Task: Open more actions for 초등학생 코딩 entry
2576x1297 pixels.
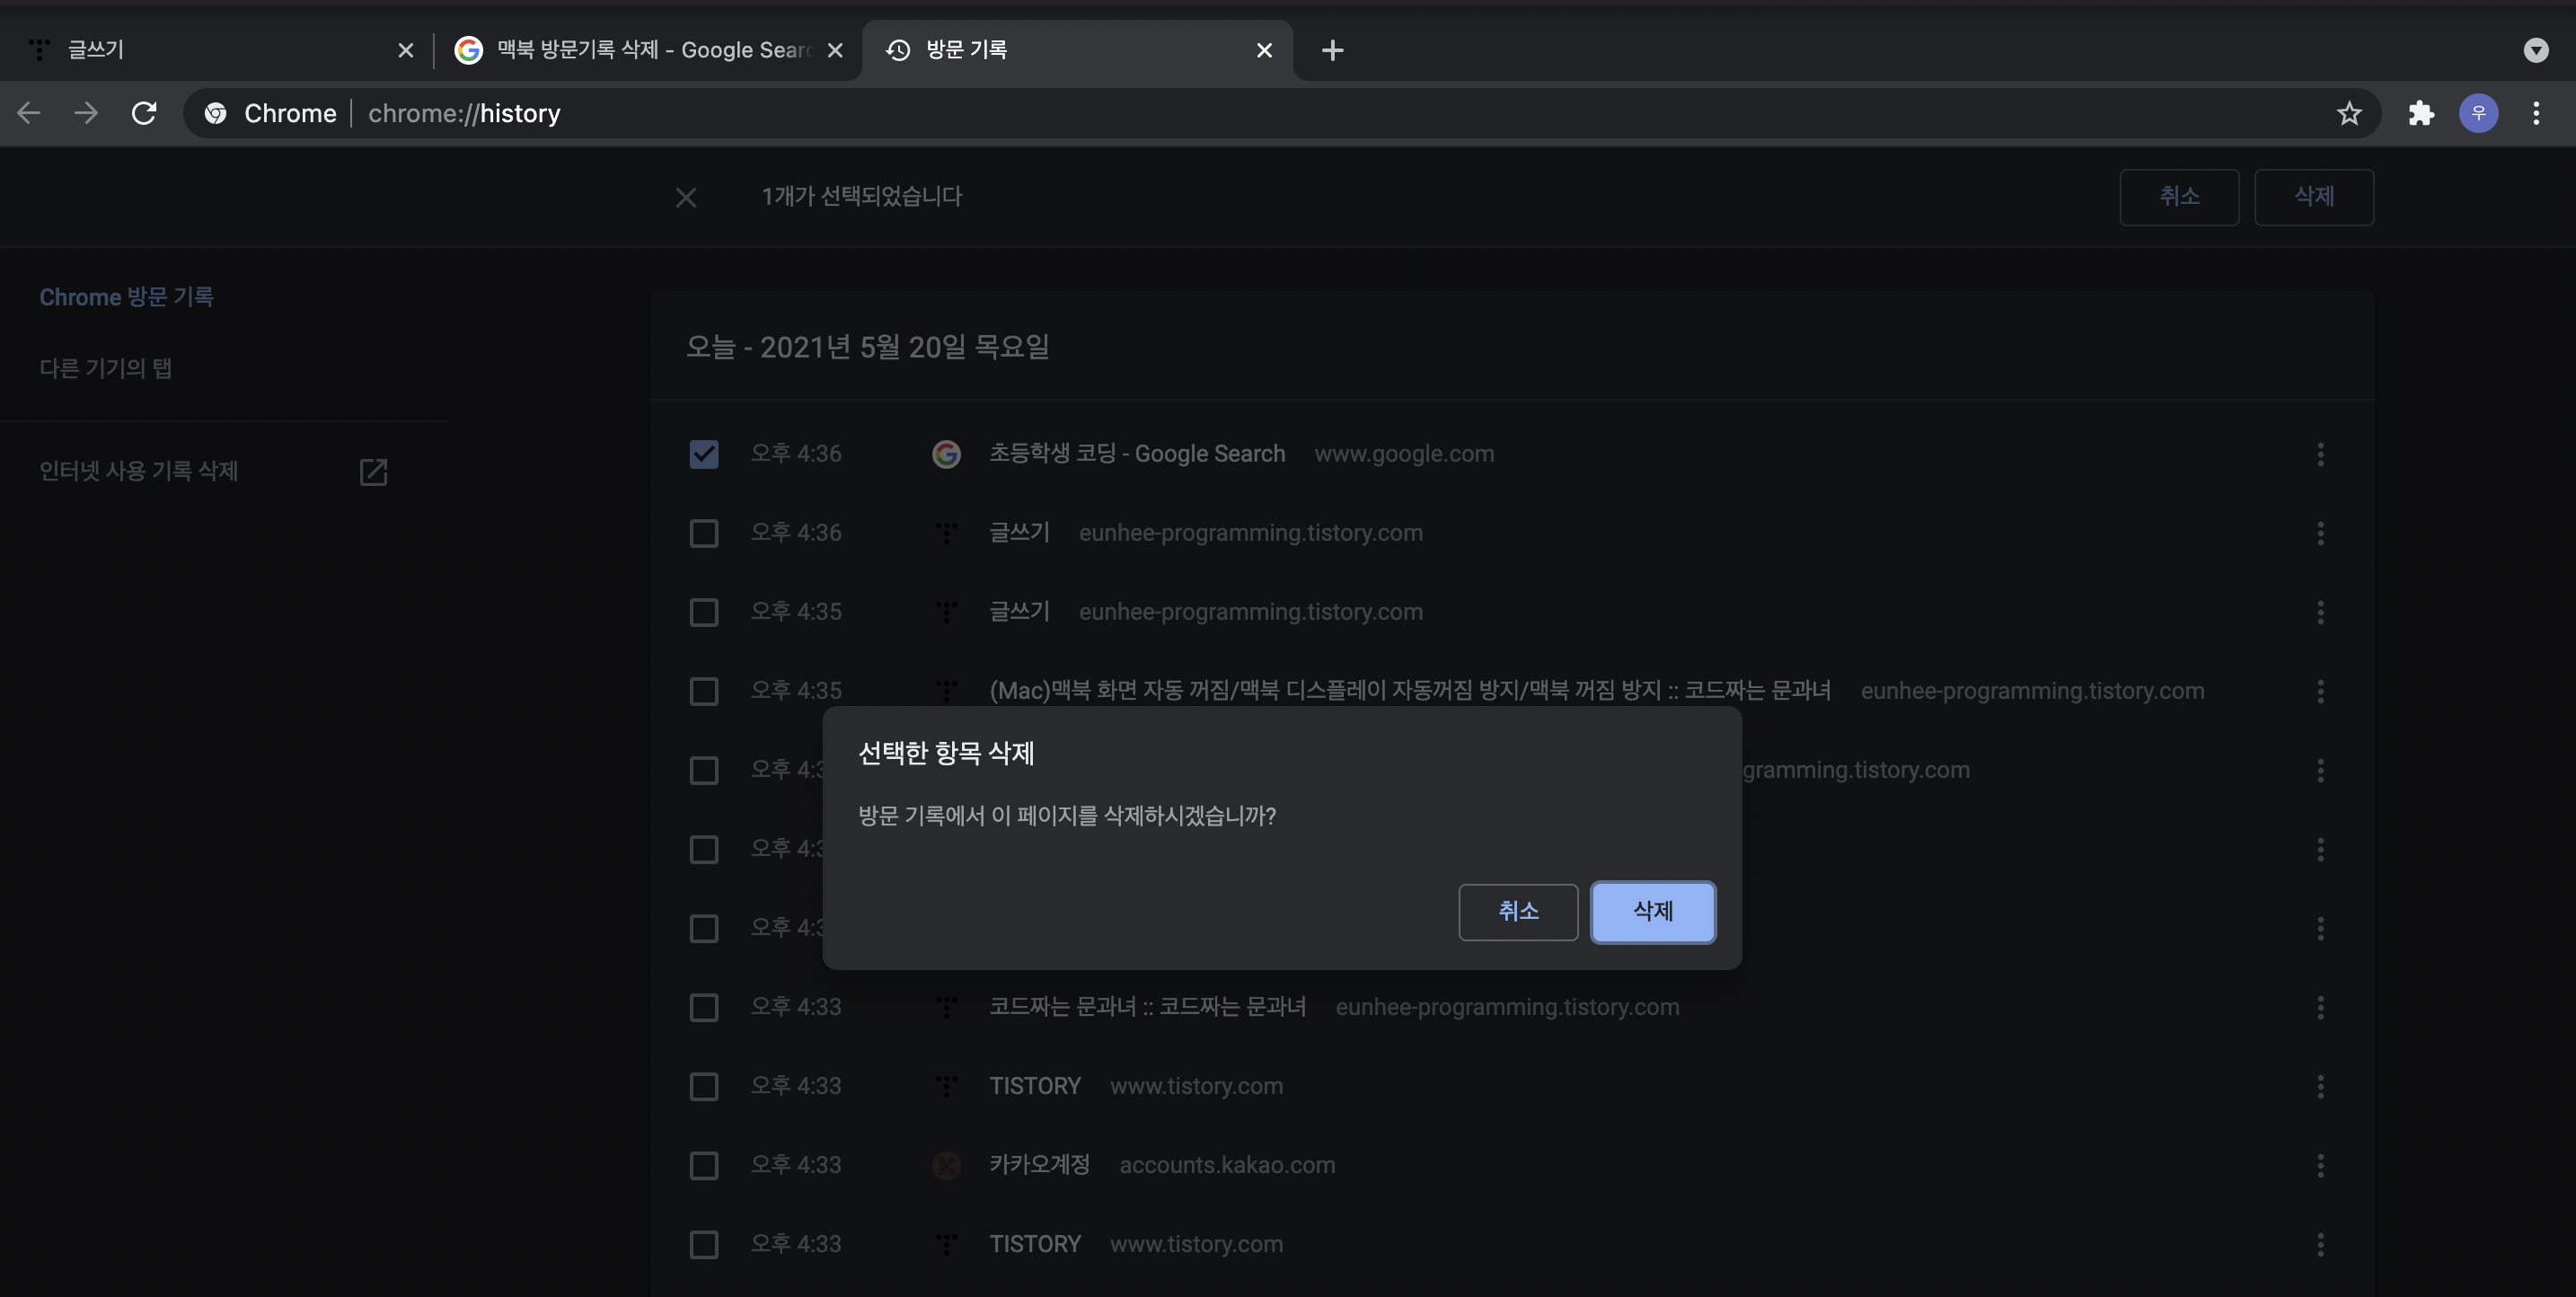Action: (2320, 454)
